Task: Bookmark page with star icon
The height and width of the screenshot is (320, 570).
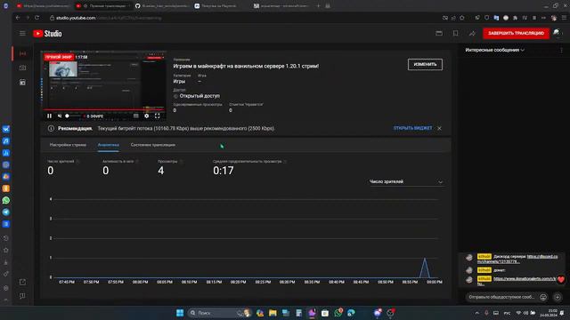Action: click(x=462, y=18)
